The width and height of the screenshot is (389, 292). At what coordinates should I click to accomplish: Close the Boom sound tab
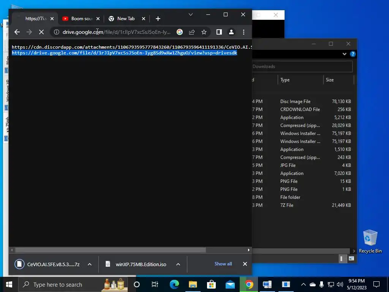(x=98, y=19)
